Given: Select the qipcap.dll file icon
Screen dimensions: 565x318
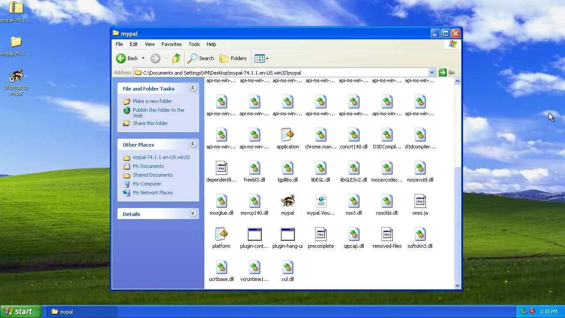Looking at the screenshot, I should click(x=354, y=235).
